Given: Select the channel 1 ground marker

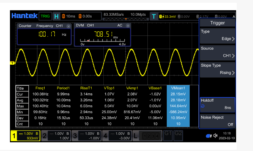Looking at the screenshot, I should click(12, 63).
